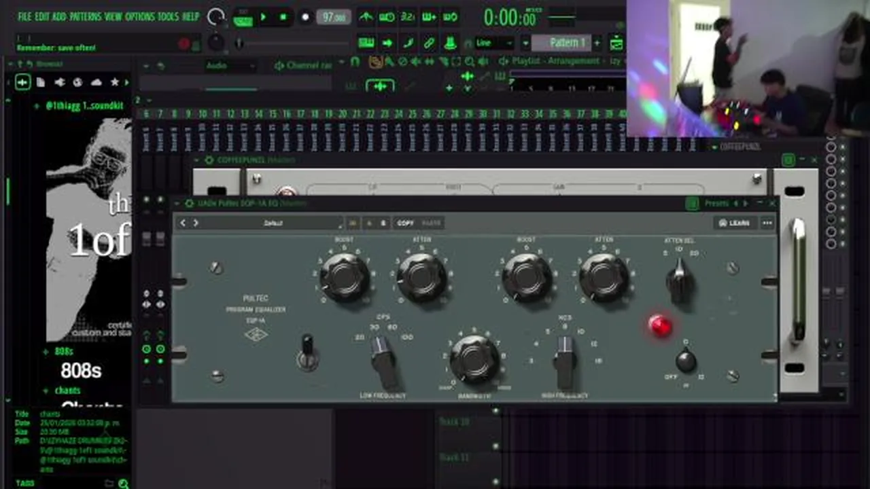Open the Presets label in Pultec title bar

(716, 203)
